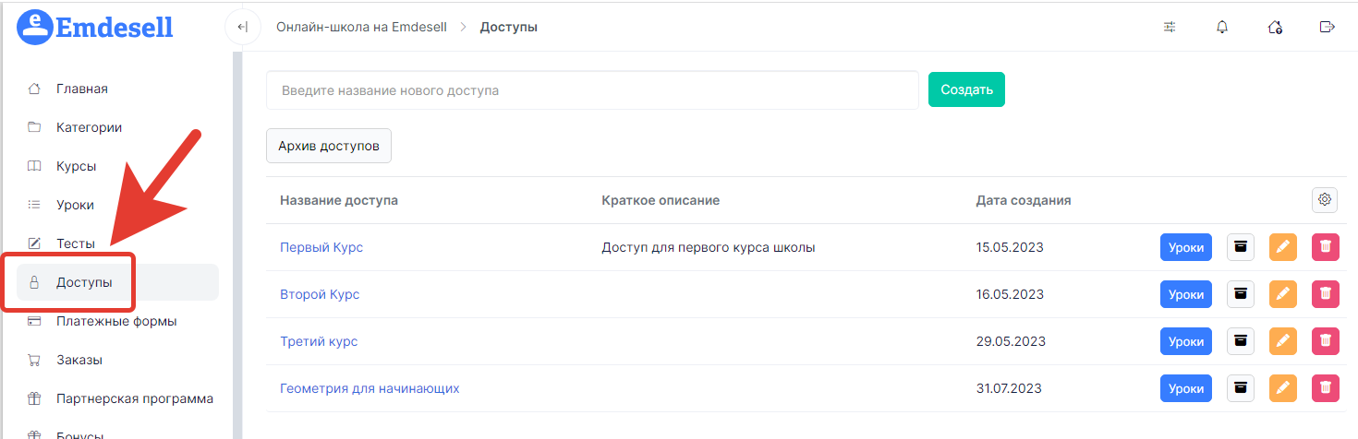Image resolution: width=1358 pixels, height=439 pixels.
Task: Open the Геометрия для начинающих link
Action: (x=370, y=388)
